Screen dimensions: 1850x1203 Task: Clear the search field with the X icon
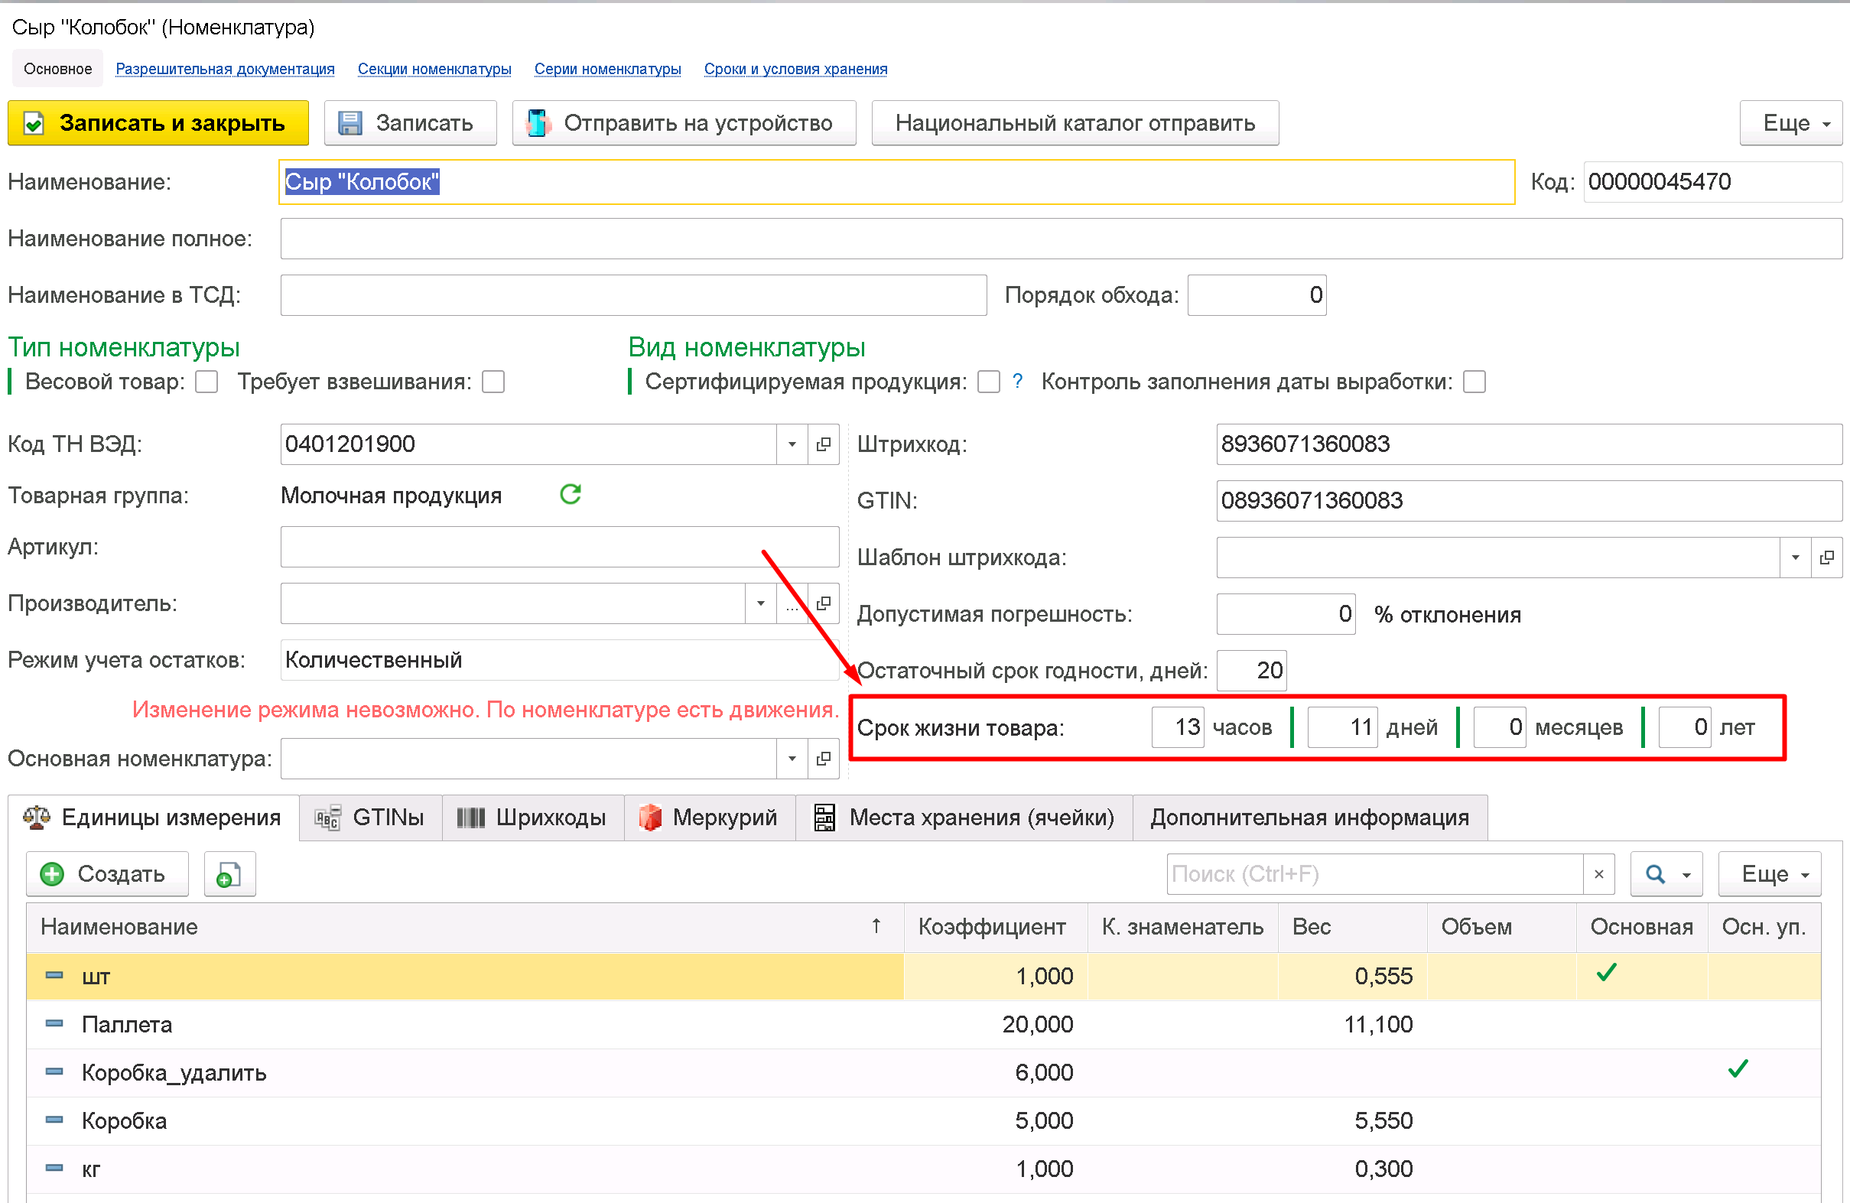click(x=1598, y=874)
